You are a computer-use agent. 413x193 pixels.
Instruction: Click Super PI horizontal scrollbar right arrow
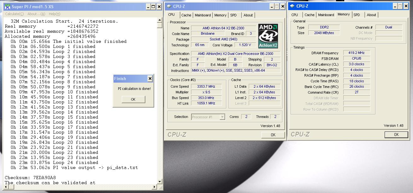154,187
